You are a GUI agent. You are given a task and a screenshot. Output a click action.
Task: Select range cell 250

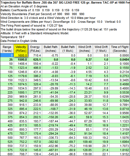pos(7,97)
